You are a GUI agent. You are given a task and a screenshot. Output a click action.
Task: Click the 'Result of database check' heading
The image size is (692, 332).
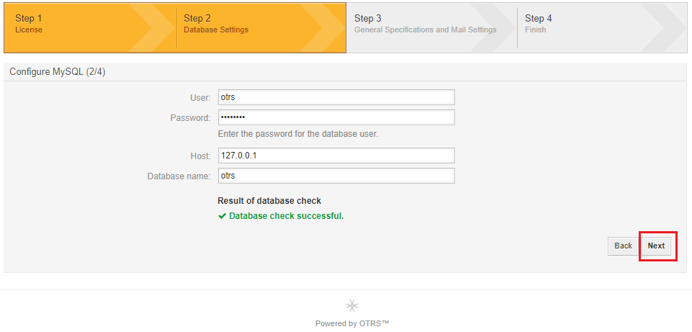point(269,201)
